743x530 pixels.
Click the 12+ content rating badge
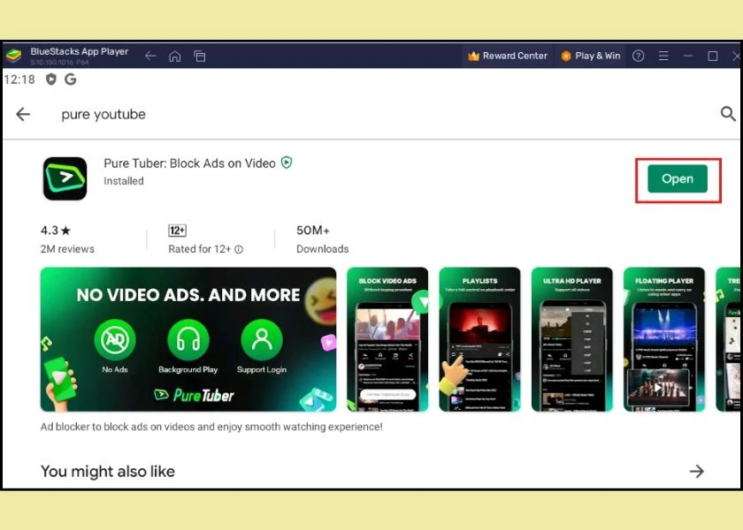pyautogui.click(x=177, y=231)
